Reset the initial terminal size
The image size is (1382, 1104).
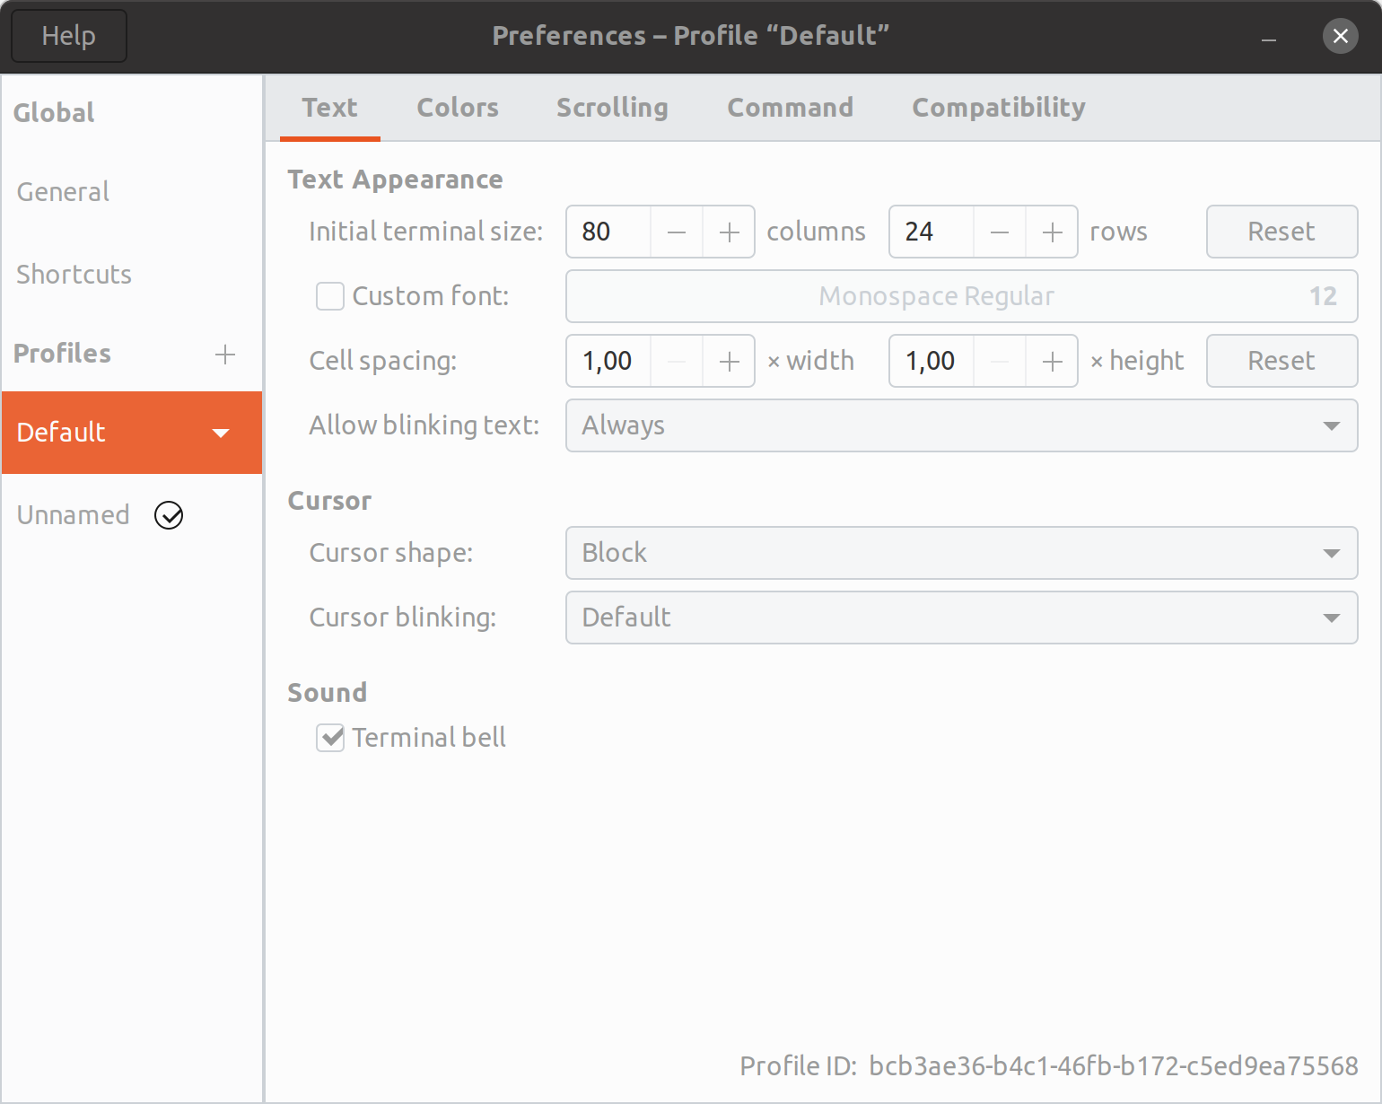pos(1281,232)
